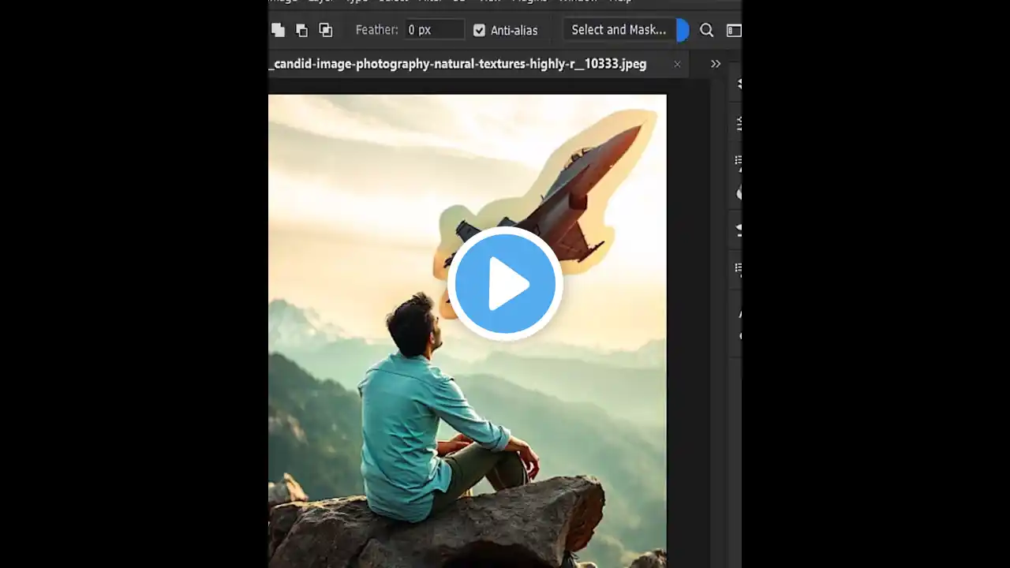Open the workspace switcher icon
Screen dimensions: 1010x568
click(734, 30)
